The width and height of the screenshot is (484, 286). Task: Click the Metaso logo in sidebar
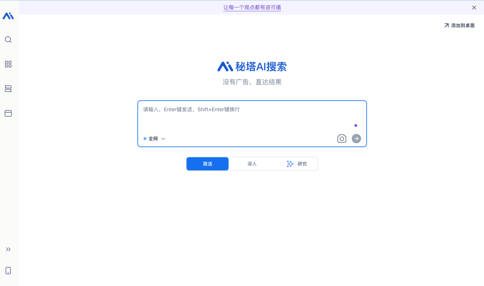tap(8, 16)
